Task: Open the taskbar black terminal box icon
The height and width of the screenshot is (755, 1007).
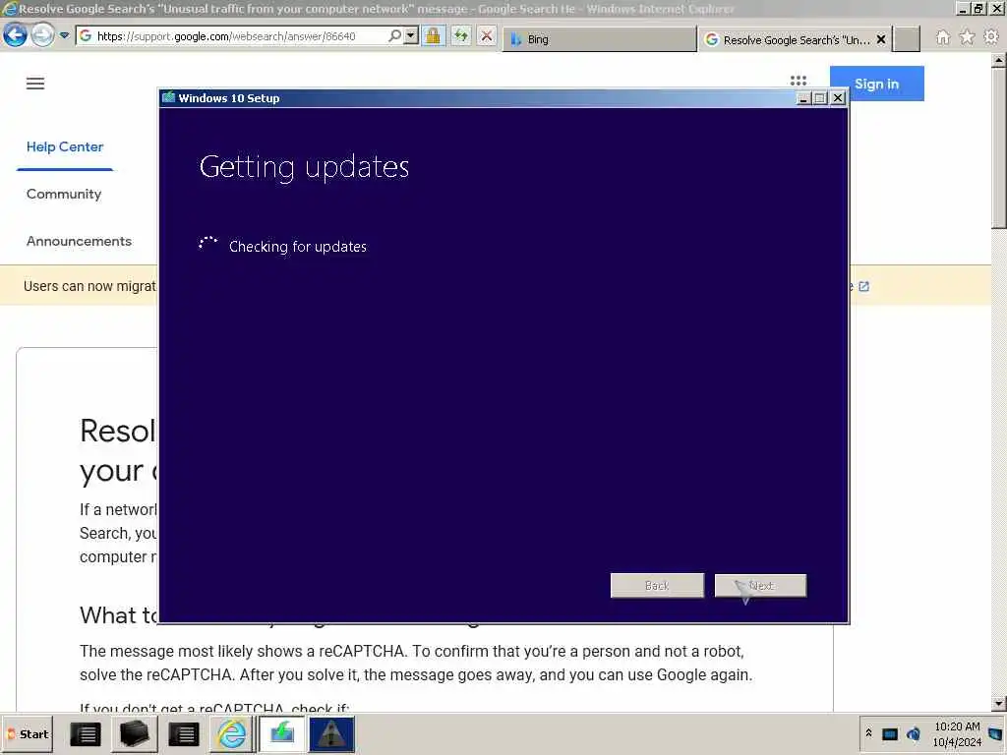Action: [x=135, y=733]
